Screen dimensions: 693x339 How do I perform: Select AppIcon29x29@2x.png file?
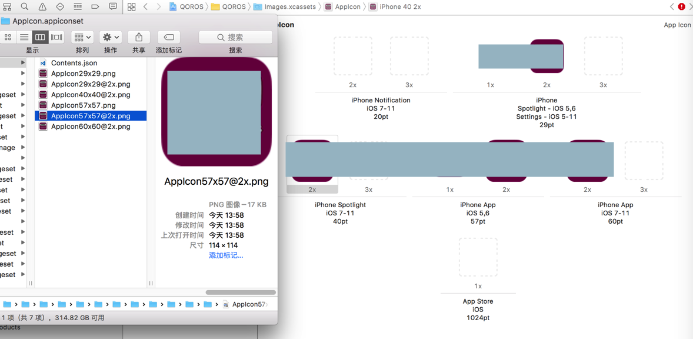[x=91, y=84]
